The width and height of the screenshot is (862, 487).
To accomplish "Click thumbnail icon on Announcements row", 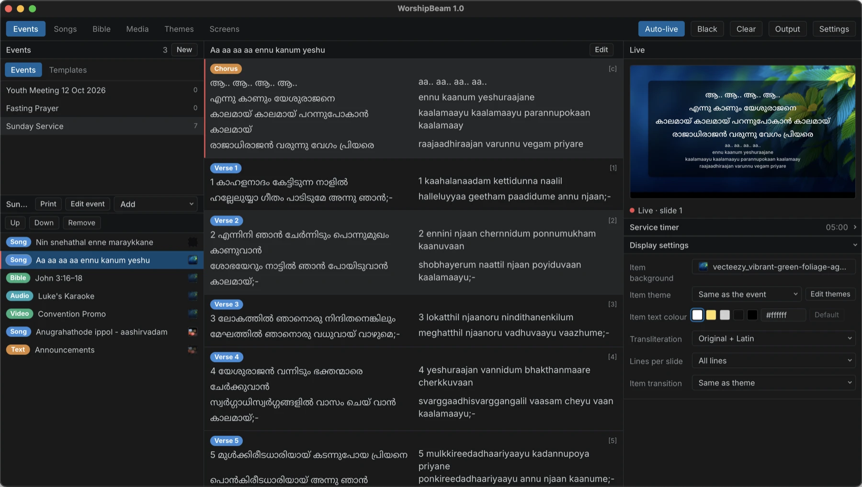I will pos(193,350).
